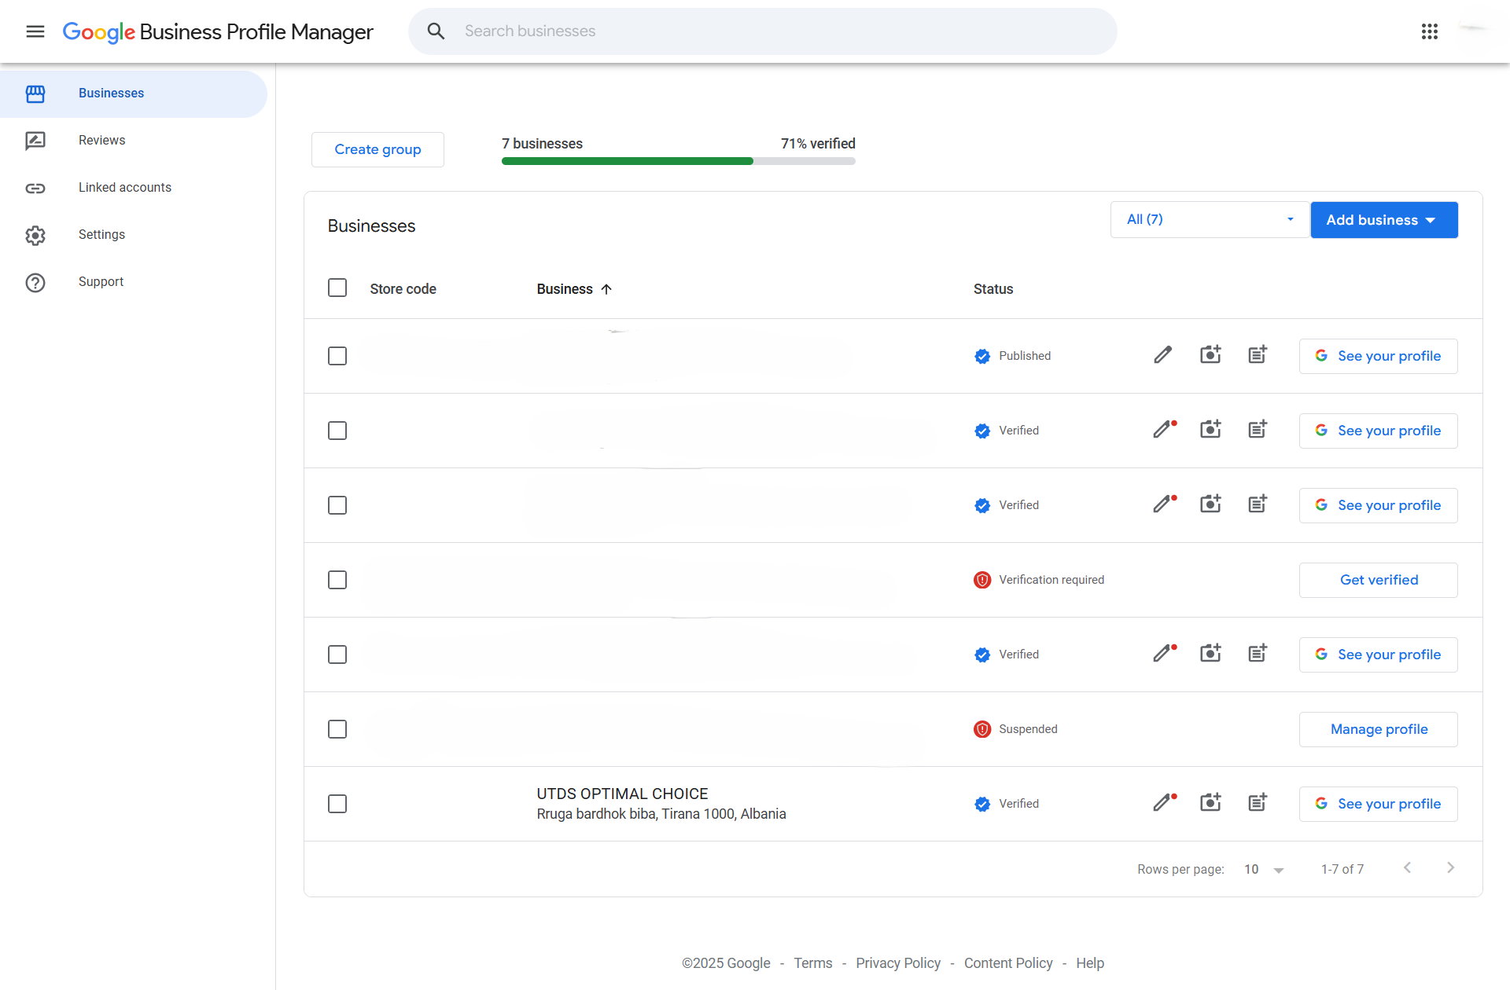
Task: Go to the previous page arrow
Action: point(1407,868)
